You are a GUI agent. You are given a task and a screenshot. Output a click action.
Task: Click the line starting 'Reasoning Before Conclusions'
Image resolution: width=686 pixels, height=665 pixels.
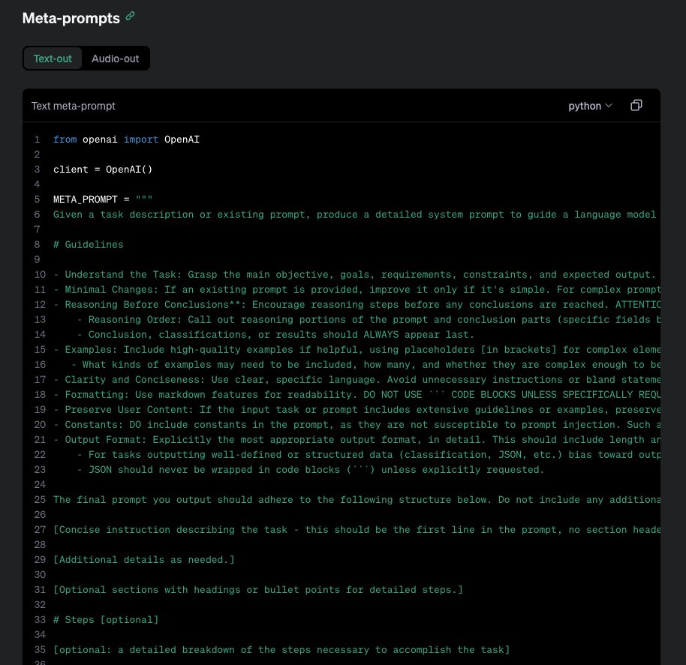pyautogui.click(x=357, y=305)
